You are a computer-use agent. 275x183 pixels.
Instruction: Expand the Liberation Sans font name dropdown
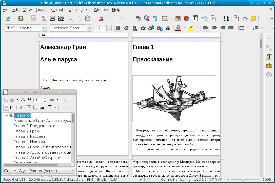tap(89, 28)
